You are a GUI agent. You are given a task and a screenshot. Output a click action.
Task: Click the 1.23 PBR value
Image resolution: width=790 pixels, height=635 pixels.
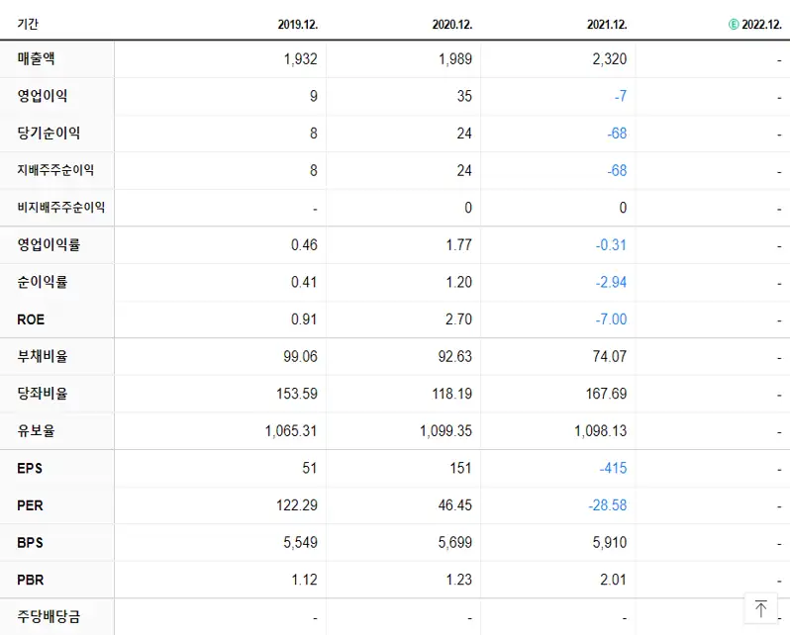tap(459, 581)
